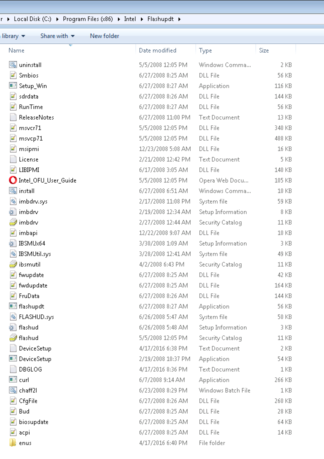Click the 488 KB size of msvcp71
Image resolution: width=324 pixels, height=459 pixels.
[283, 138]
